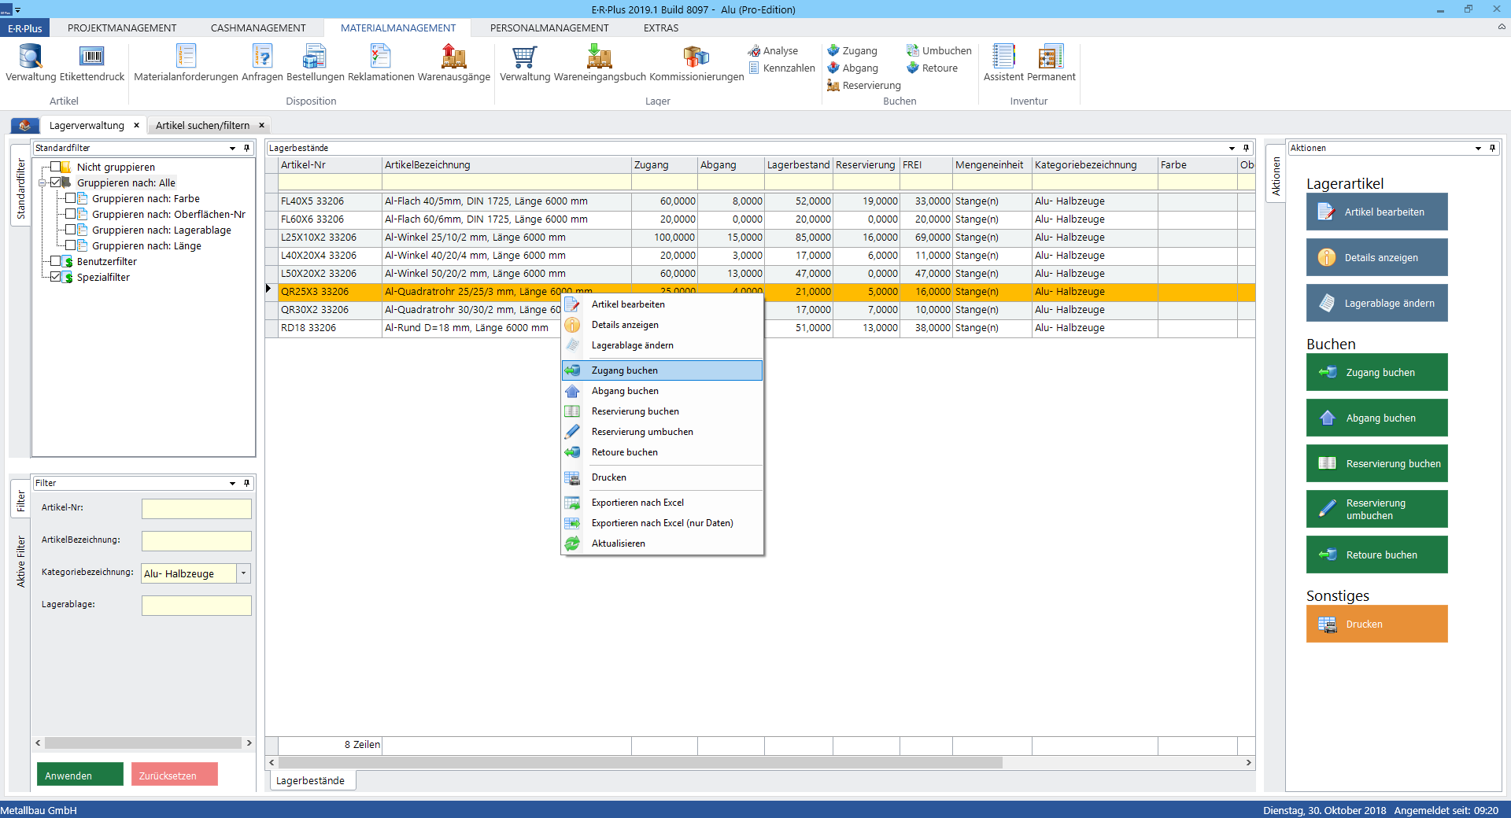The width and height of the screenshot is (1511, 818).
Task: Open Analyse in the ribbon
Action: (773, 50)
